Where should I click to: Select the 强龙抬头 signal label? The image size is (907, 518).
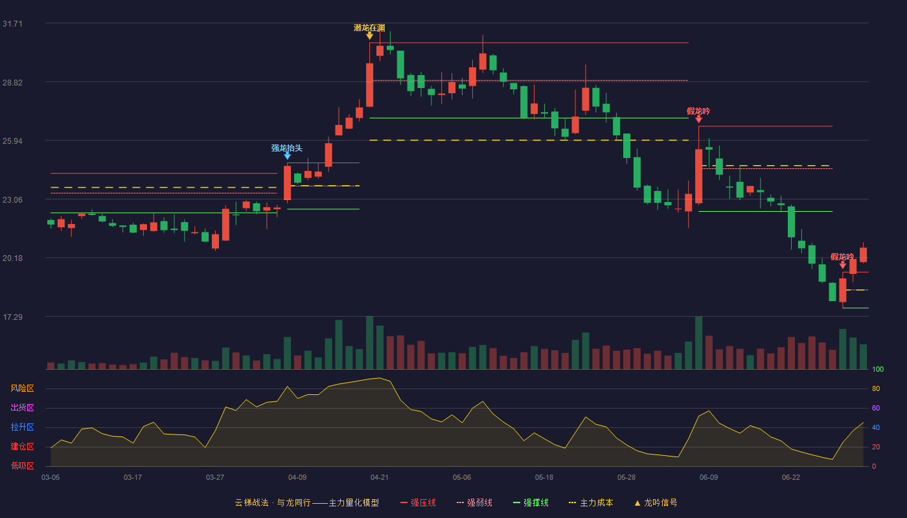point(287,148)
